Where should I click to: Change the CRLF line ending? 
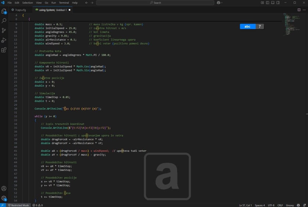[280, 205]
